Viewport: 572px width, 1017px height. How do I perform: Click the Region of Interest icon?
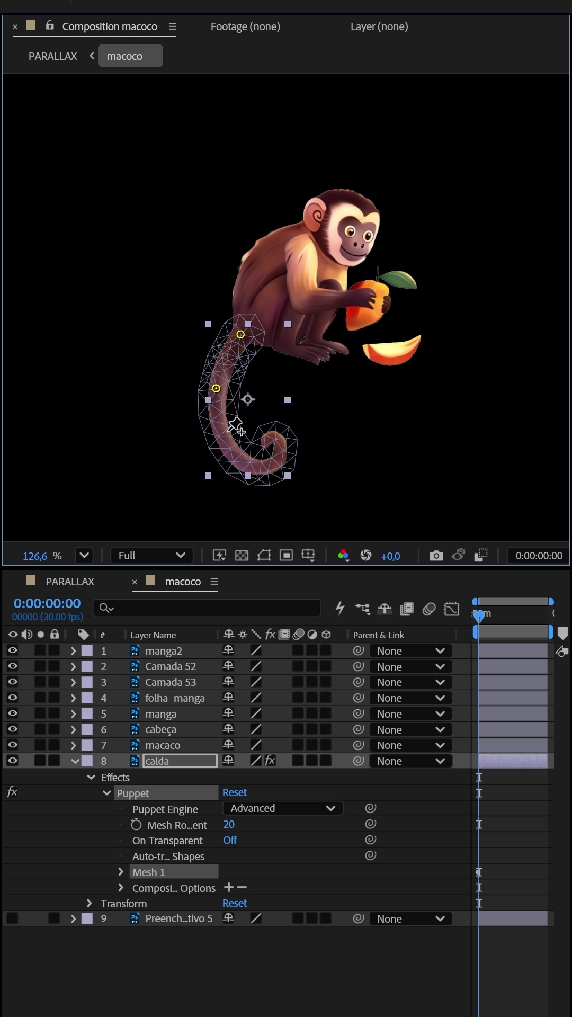tap(286, 555)
